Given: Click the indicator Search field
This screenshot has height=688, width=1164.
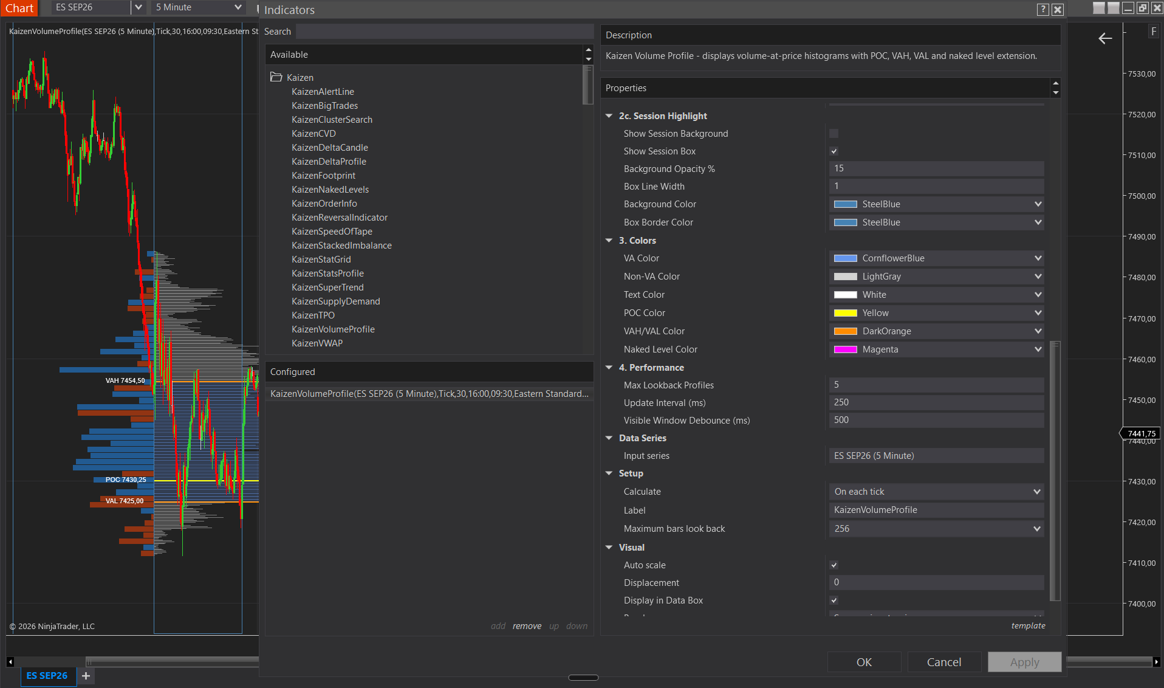Looking at the screenshot, I should (445, 32).
